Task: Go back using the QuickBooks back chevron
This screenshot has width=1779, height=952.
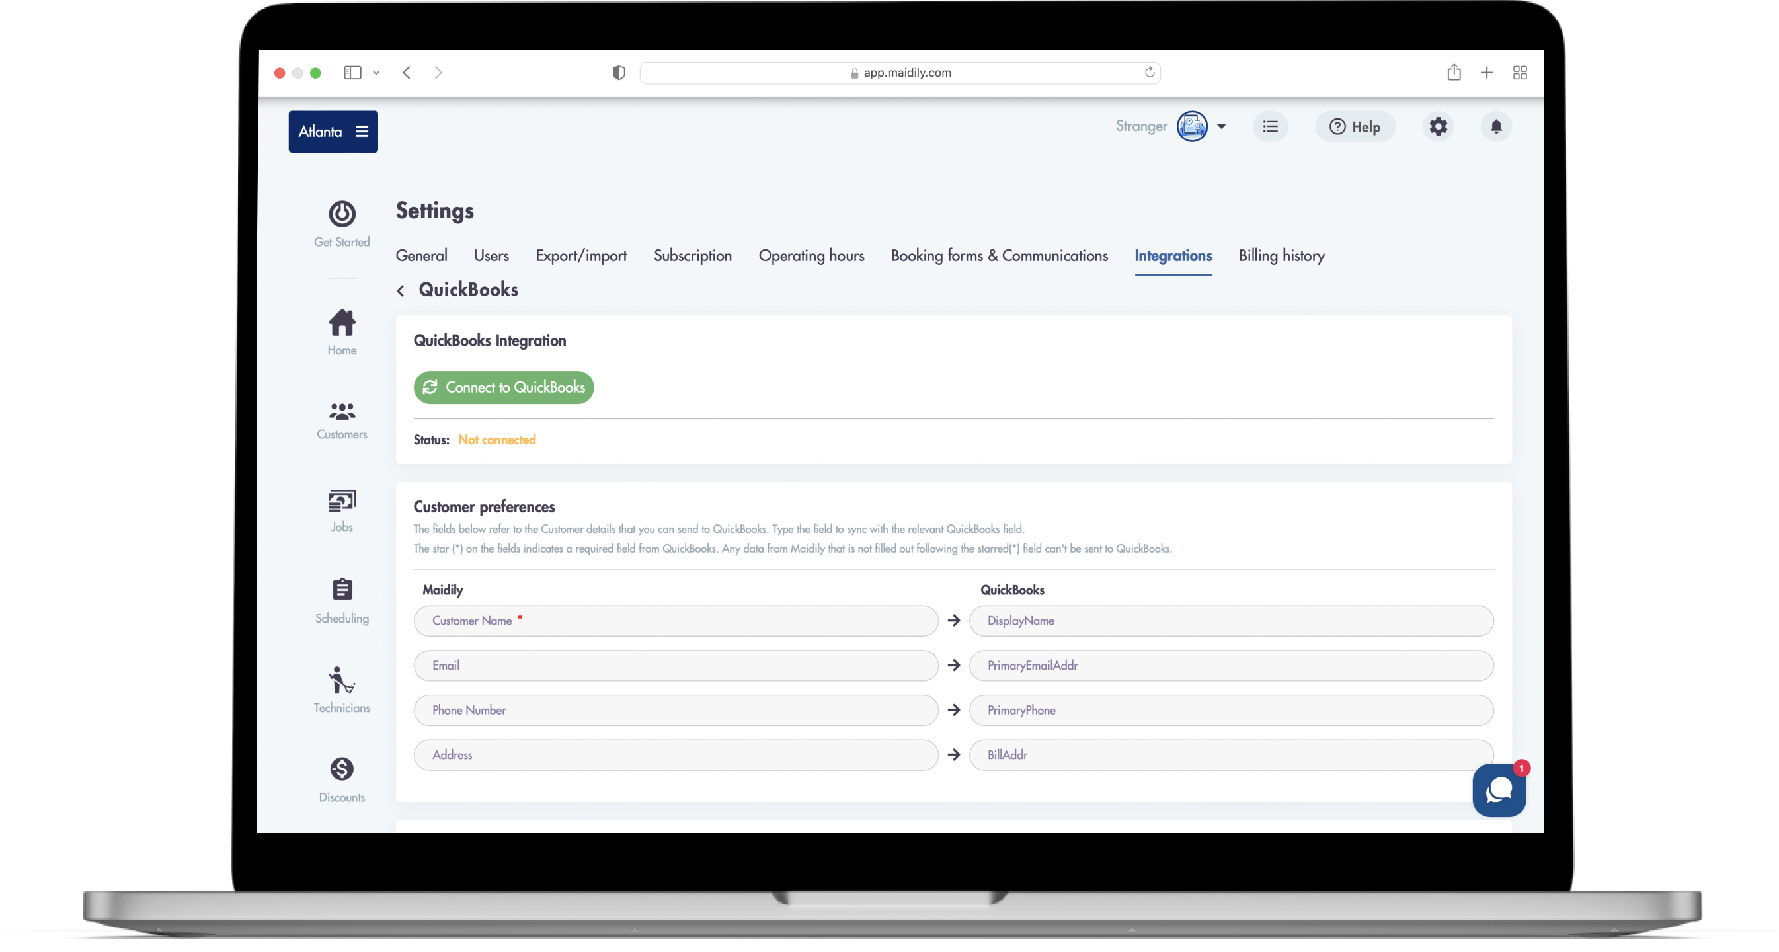Action: click(x=401, y=291)
